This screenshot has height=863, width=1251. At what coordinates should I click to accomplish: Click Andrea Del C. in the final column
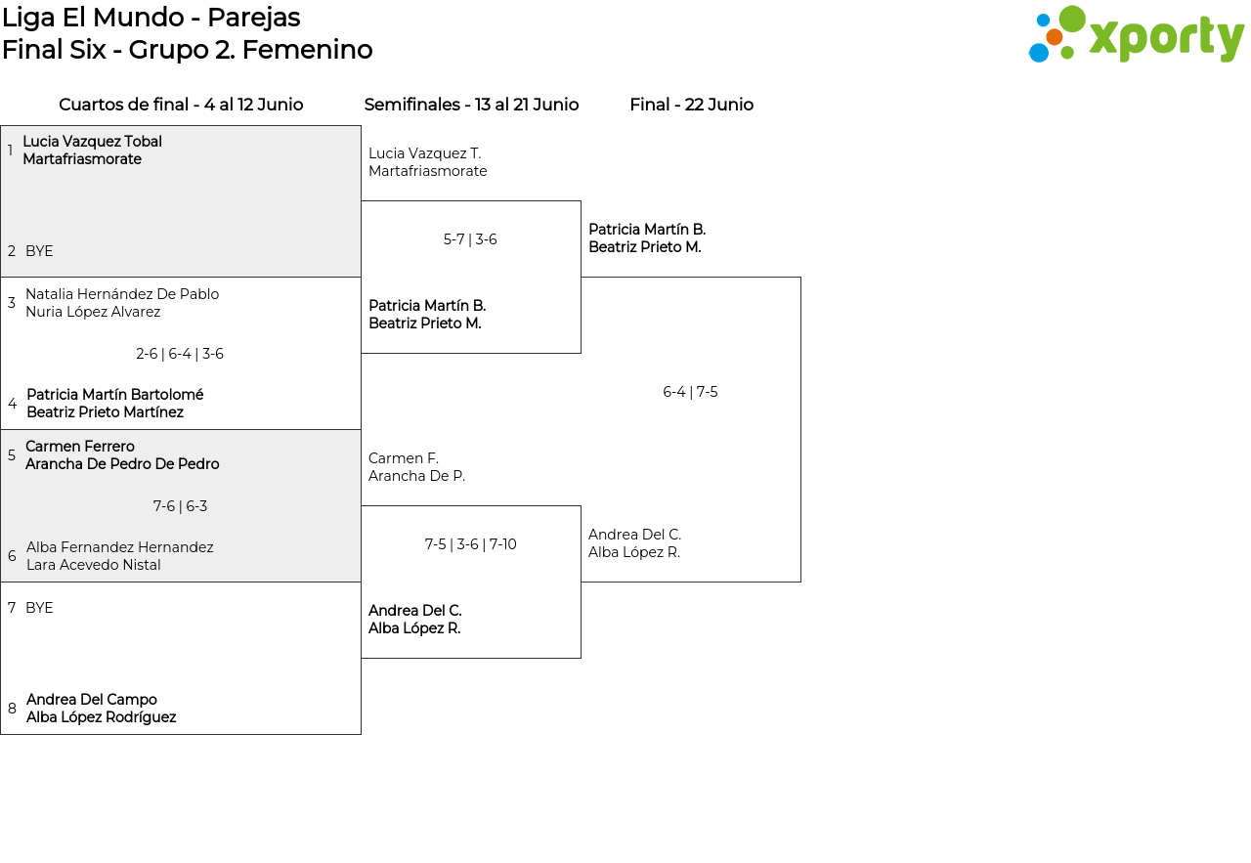(634, 535)
